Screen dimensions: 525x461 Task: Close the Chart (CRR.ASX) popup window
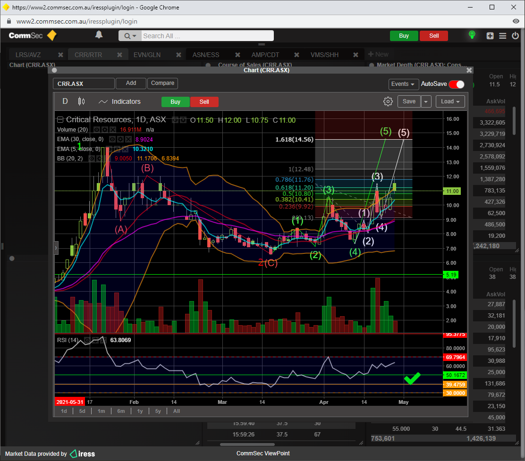click(469, 70)
